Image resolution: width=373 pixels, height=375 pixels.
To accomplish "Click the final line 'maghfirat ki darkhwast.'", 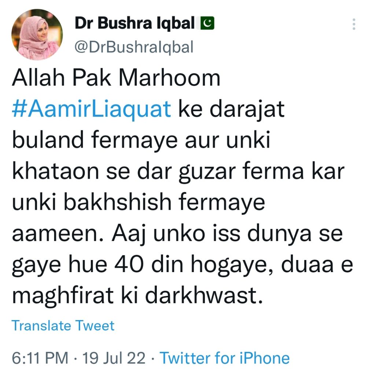I will [137, 296].
